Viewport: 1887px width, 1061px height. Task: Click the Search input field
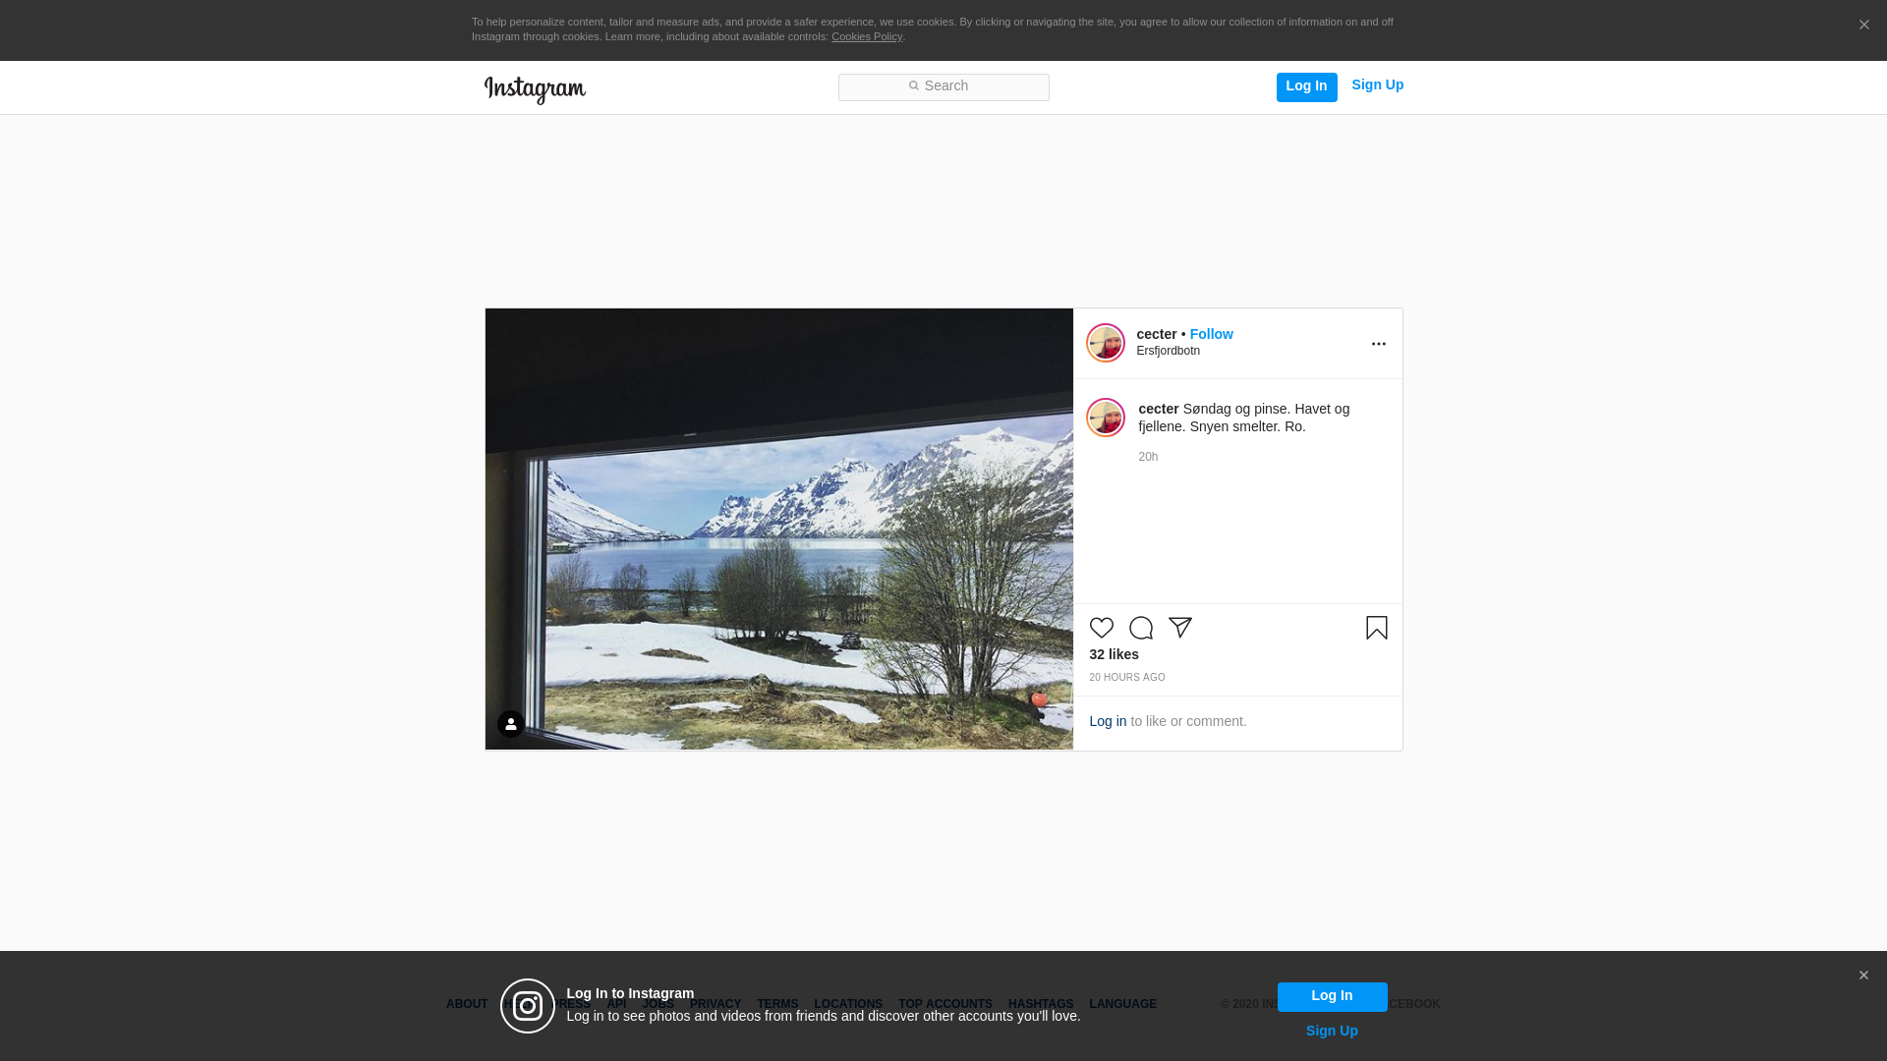(x=943, y=87)
